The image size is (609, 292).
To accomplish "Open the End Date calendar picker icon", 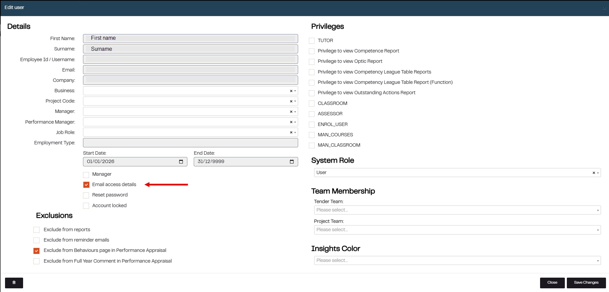I will tap(292, 162).
